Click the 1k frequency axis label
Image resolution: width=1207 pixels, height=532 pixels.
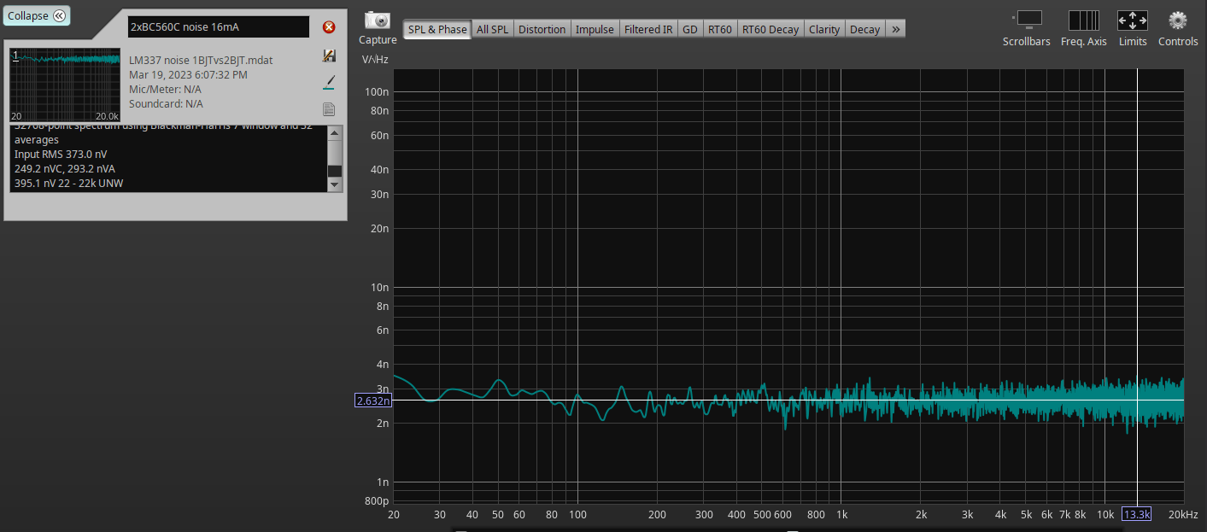tap(841, 514)
